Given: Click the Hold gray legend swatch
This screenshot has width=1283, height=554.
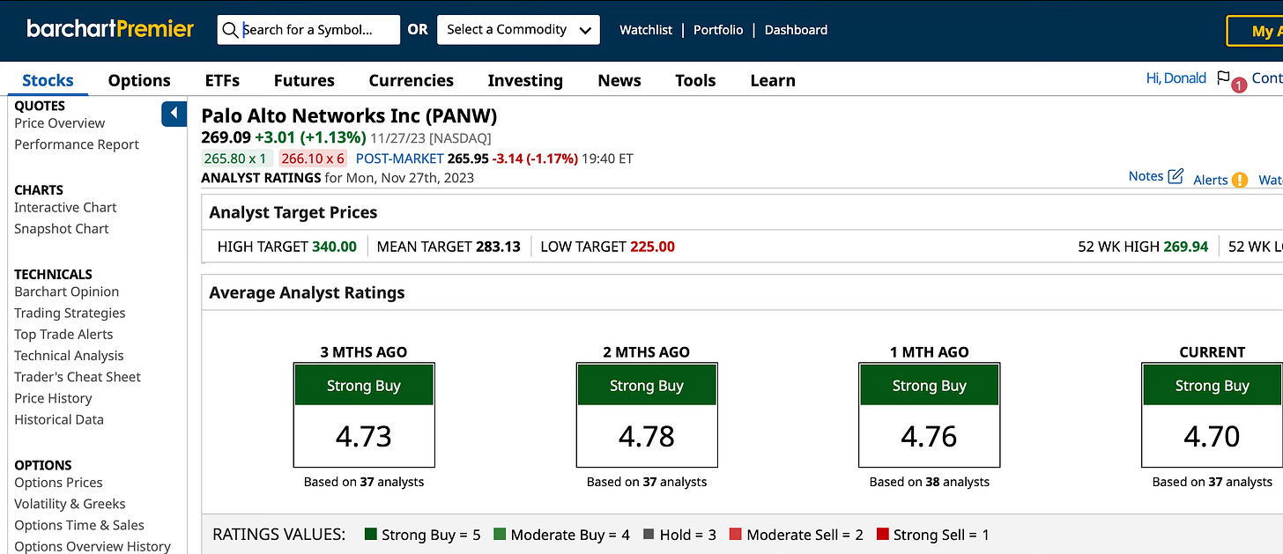Looking at the screenshot, I should pyautogui.click(x=649, y=535).
